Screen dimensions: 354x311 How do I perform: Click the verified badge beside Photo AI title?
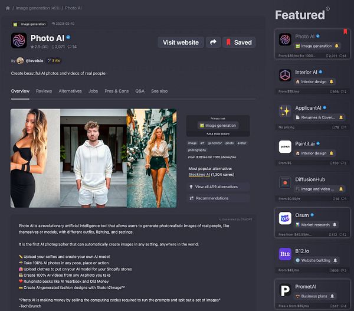tap(68, 37)
